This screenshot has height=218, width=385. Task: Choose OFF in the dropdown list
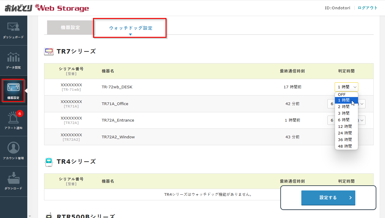(x=346, y=95)
